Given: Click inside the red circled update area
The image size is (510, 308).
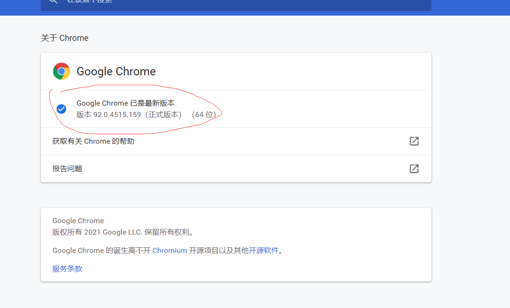Looking at the screenshot, I should 136,109.
